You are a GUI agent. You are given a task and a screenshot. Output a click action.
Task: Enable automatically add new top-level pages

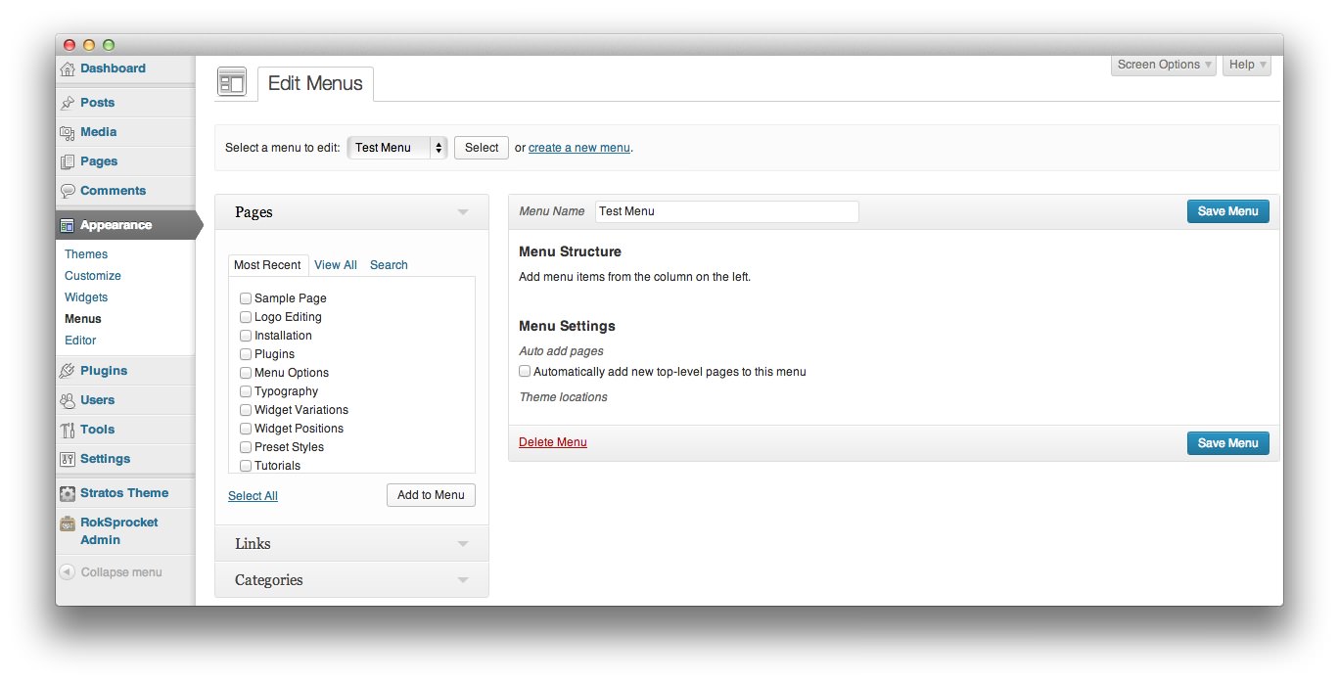click(525, 372)
